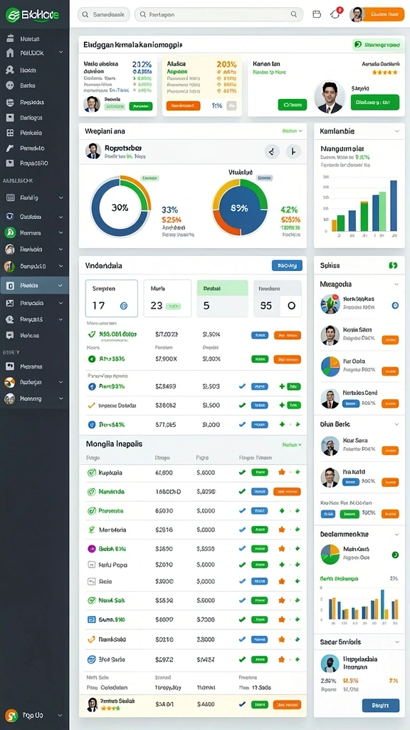
Task: Click the blue square icon in the $6007 row
Action: (91, 620)
